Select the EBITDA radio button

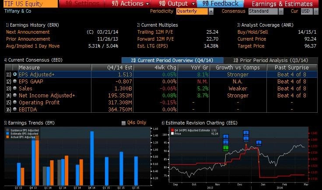click(x=15, y=109)
